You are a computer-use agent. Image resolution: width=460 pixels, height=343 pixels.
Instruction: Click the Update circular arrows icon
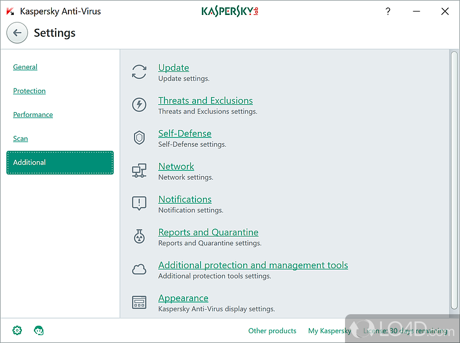coord(139,72)
